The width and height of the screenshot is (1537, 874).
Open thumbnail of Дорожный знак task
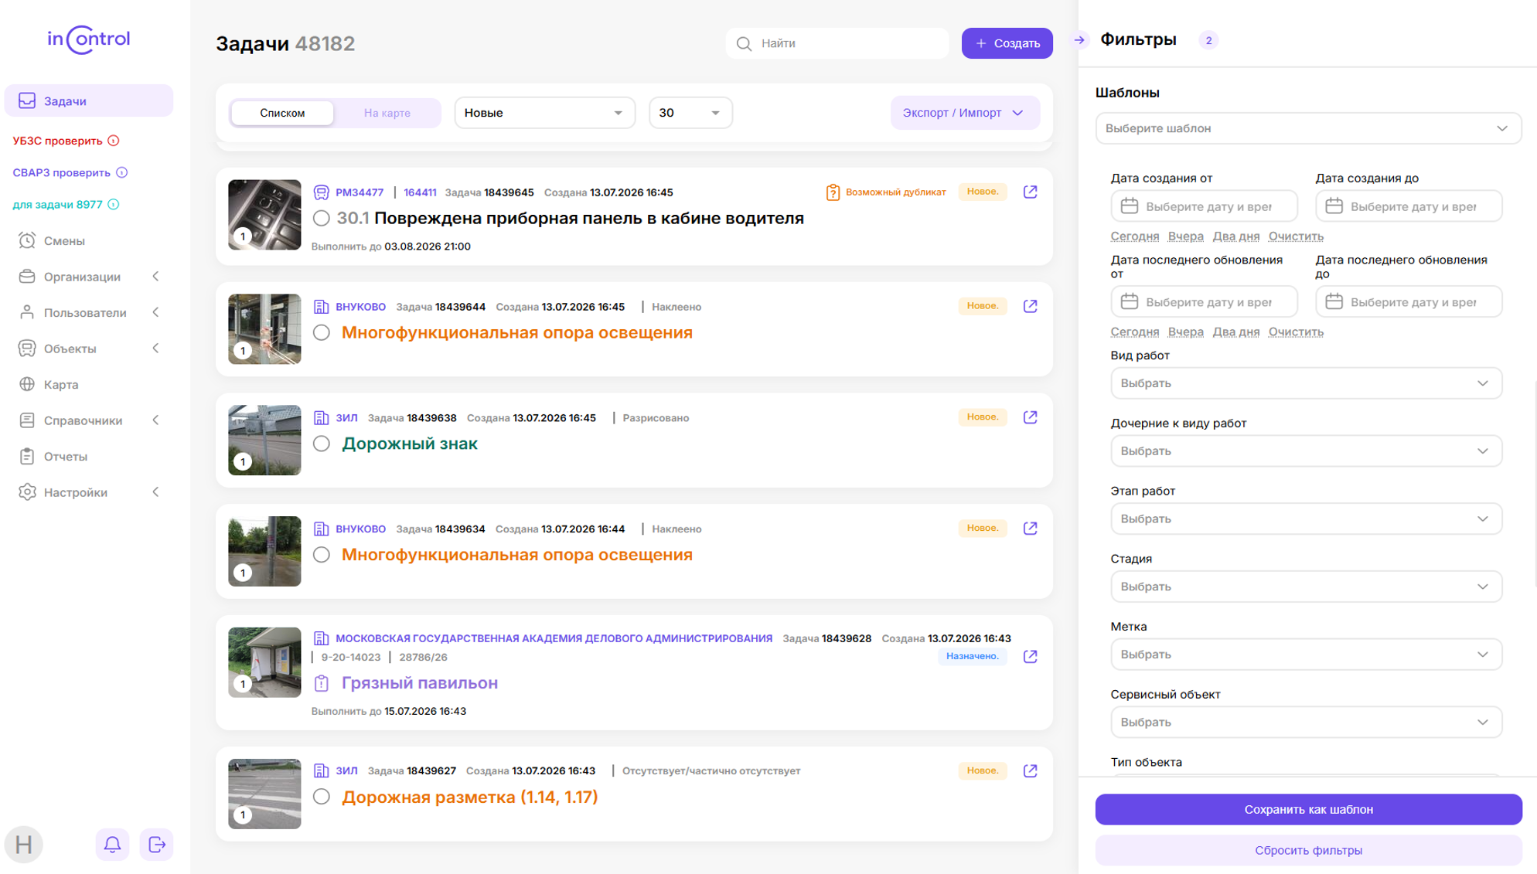tap(264, 440)
